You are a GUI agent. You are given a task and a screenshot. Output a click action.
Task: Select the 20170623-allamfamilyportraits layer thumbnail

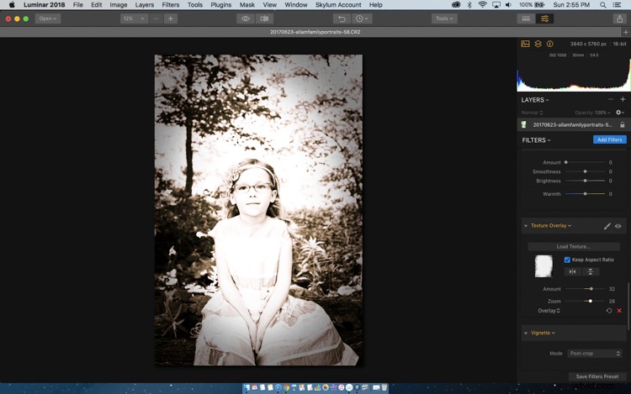(x=523, y=124)
